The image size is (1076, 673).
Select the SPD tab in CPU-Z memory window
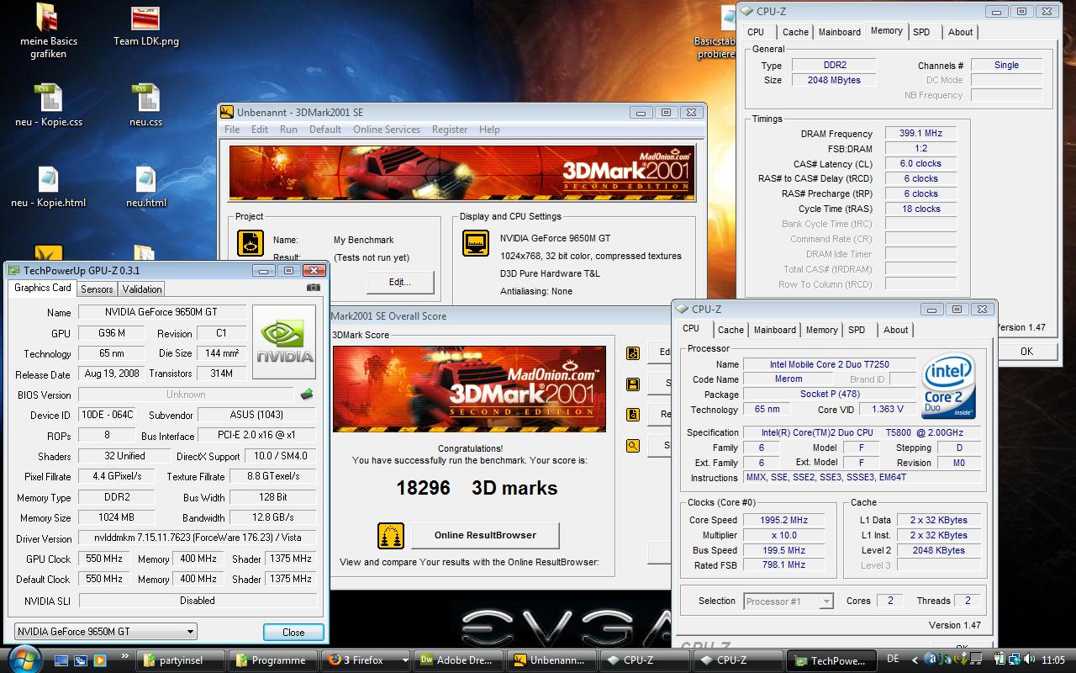pyautogui.click(x=921, y=32)
